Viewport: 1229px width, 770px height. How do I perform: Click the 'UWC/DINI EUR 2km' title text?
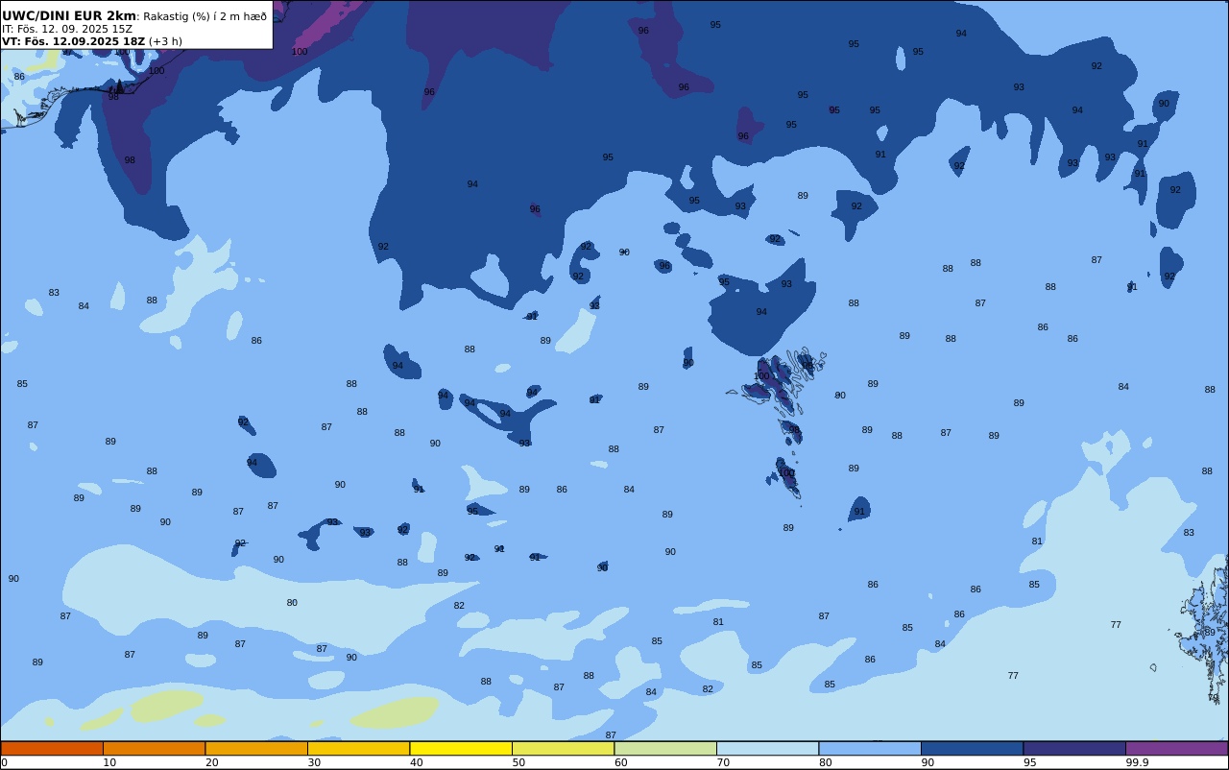coord(69,15)
